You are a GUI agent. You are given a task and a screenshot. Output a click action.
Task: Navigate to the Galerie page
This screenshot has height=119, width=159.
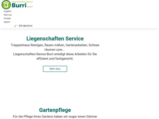coord(7,22)
